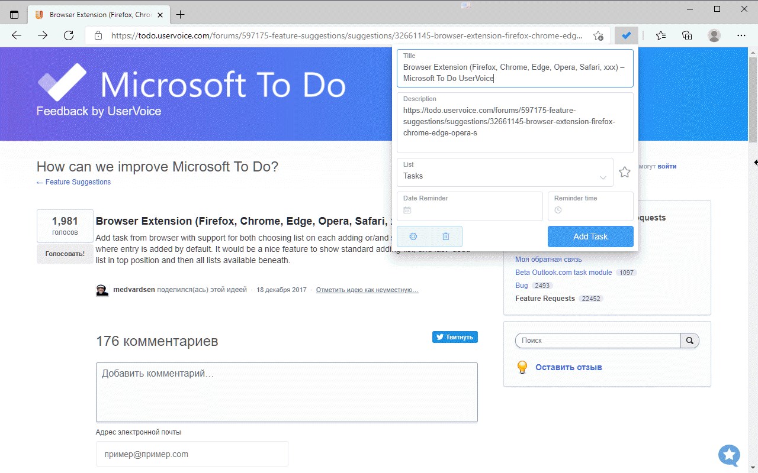Focus the task Title field

click(x=515, y=68)
